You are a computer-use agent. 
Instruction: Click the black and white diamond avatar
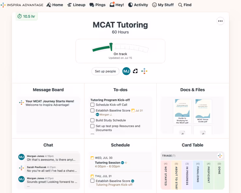[135, 71]
